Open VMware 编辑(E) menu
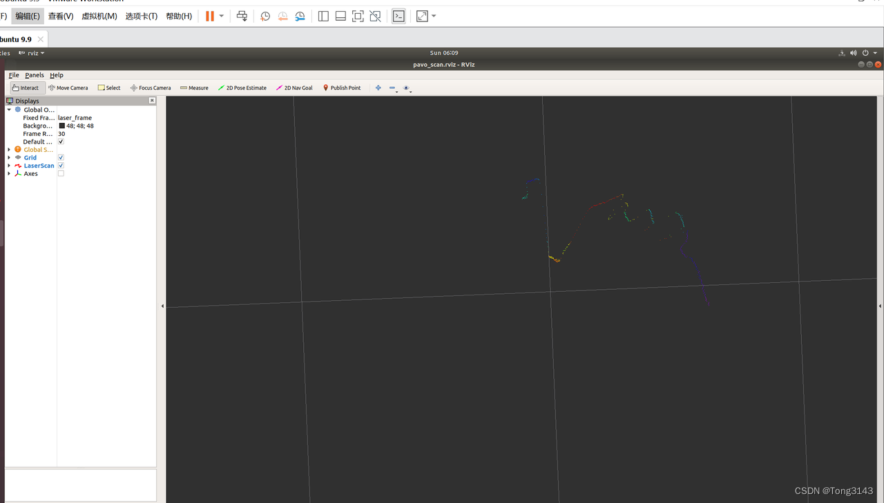 click(x=28, y=16)
